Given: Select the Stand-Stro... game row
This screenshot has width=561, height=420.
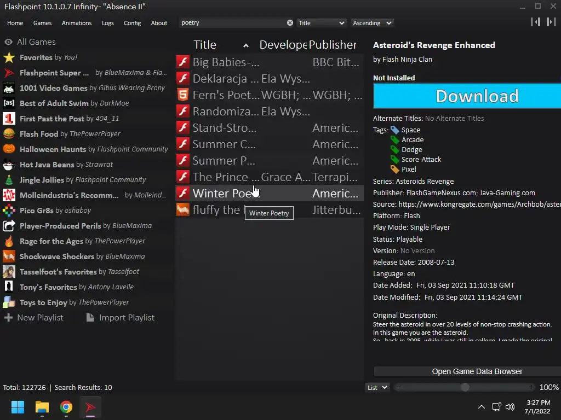Looking at the screenshot, I should pos(270,127).
